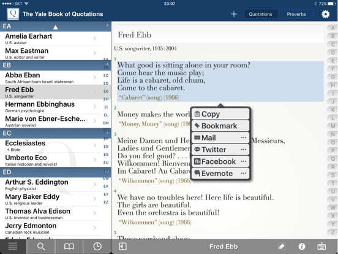Open Max Eastman entry
338x254 pixels.
point(51,53)
